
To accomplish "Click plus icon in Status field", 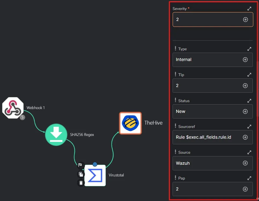I will click(245, 111).
